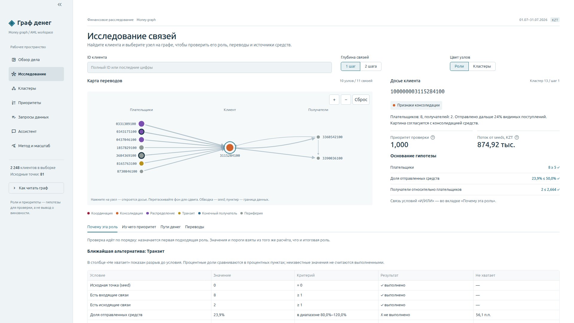
Task: Set link depth to 1 шаг
Action: coord(351,66)
